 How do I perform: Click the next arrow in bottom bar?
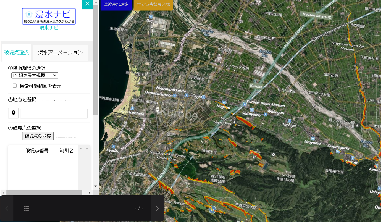coord(157,208)
